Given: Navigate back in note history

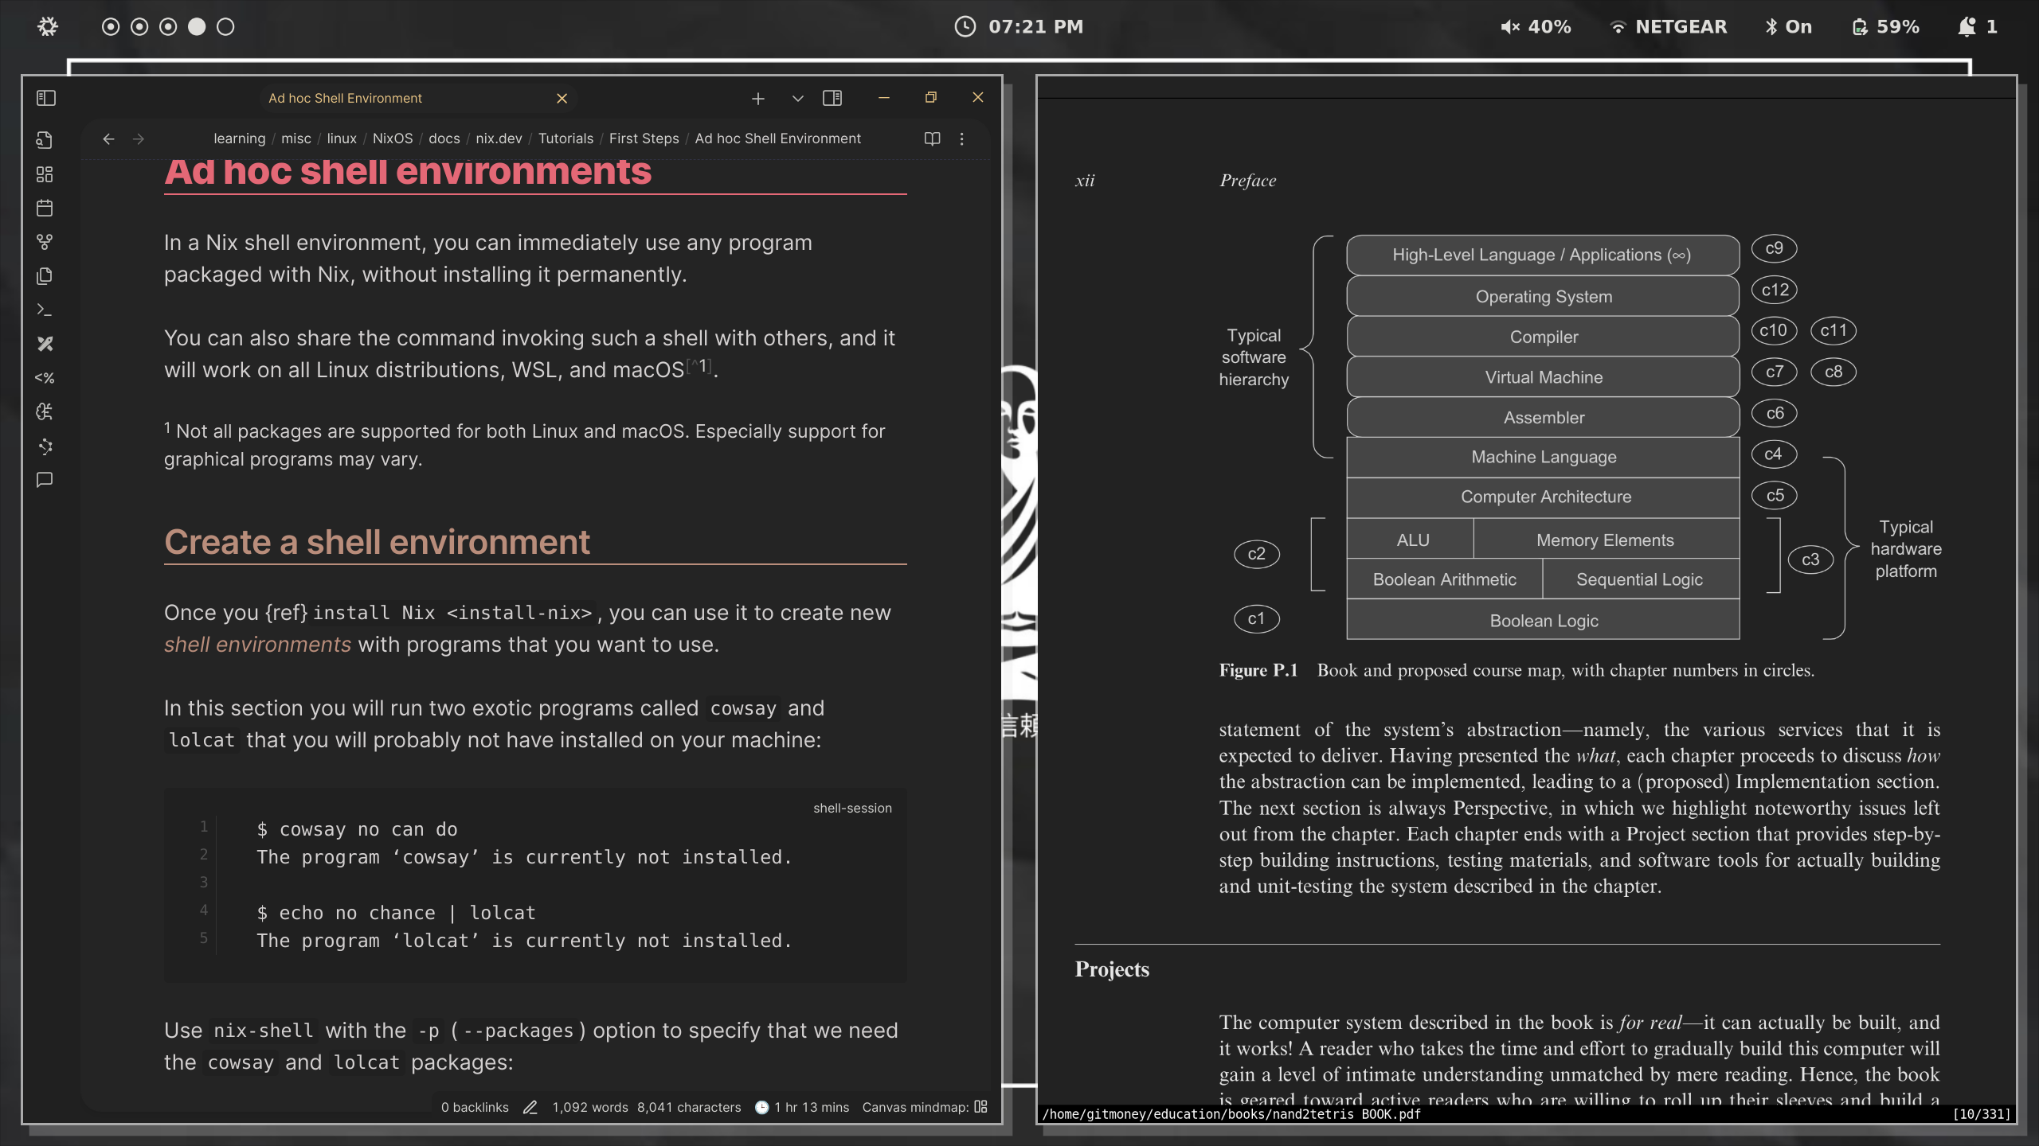Looking at the screenshot, I should [108, 138].
